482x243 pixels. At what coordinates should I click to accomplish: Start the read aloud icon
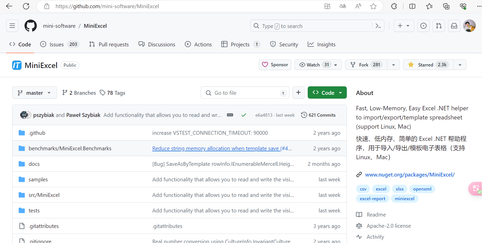358,6
